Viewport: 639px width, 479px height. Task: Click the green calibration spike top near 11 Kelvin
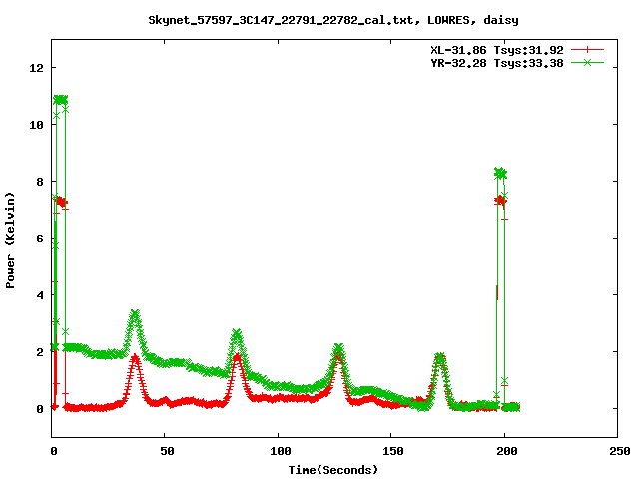60,100
